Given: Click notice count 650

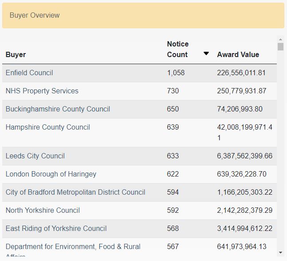Looking at the screenshot, I should pyautogui.click(x=173, y=109).
